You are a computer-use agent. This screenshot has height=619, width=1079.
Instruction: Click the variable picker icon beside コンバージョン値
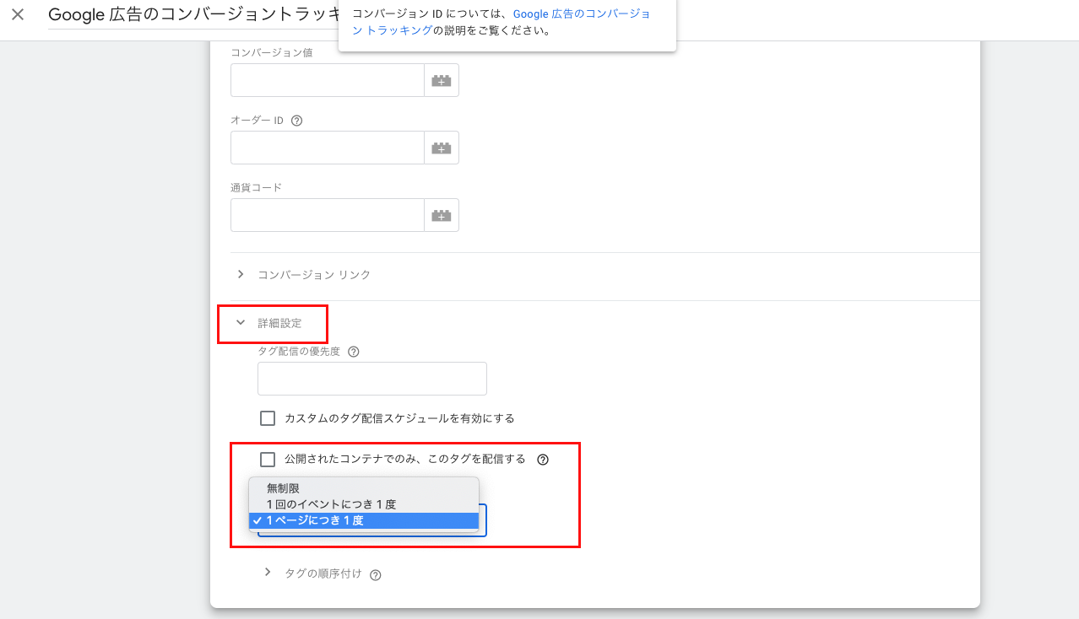click(442, 81)
